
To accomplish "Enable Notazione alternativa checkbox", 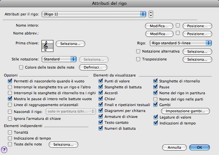I will tap(139, 51).
